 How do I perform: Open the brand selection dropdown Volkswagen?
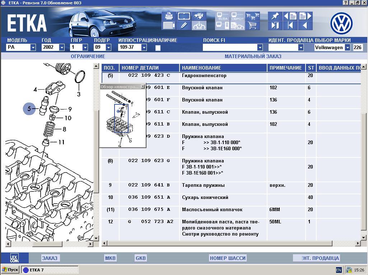tap(348, 47)
